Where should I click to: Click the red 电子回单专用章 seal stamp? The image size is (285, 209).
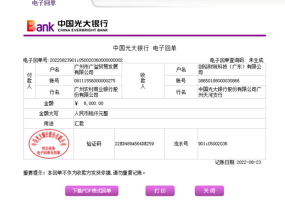pyautogui.click(x=49, y=144)
